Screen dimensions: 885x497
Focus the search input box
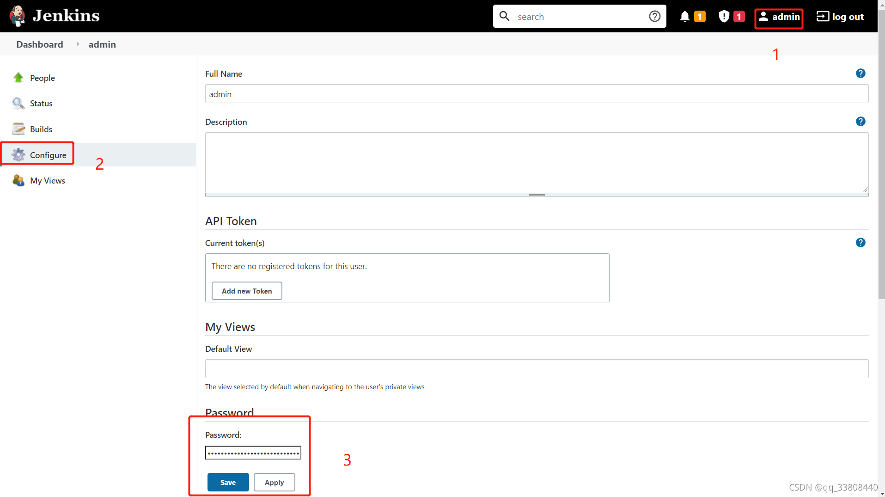[x=580, y=17]
